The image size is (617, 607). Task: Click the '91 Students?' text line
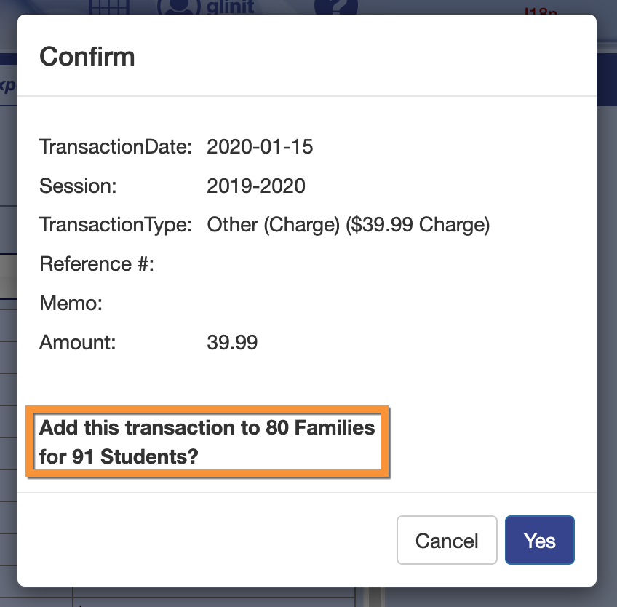[x=120, y=457]
